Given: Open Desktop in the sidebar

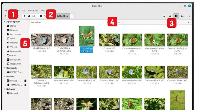Looking at the screenshot, I should click(14, 30).
